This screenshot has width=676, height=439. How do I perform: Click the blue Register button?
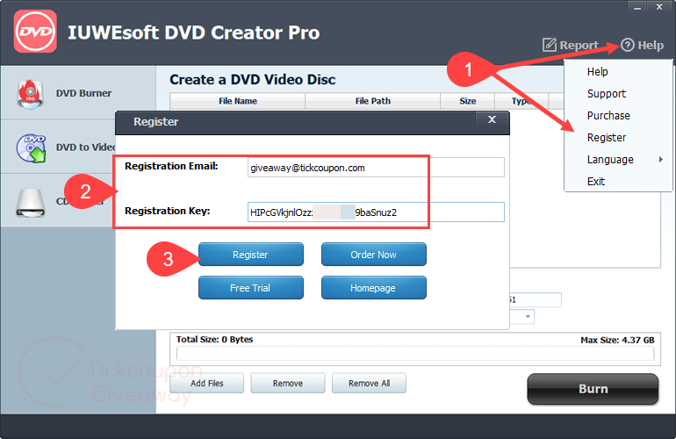[x=251, y=255]
